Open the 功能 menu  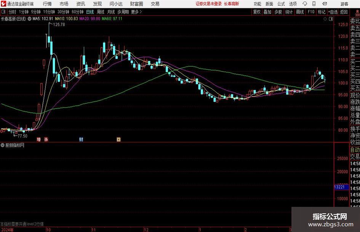(258, 4)
